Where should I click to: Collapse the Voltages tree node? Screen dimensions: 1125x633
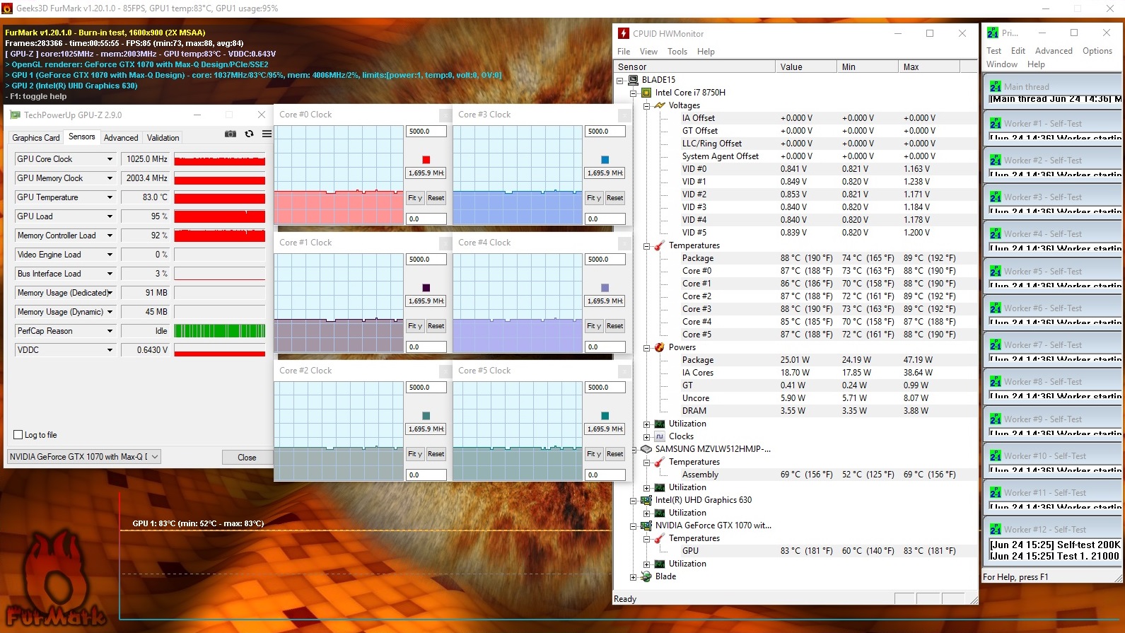646,105
